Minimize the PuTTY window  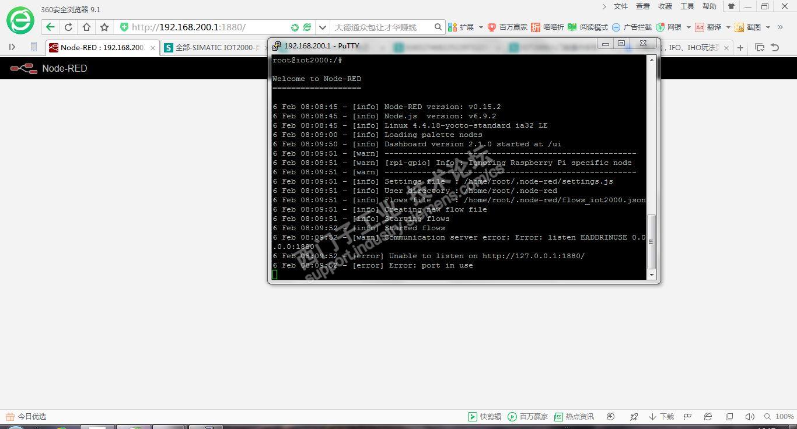[606, 44]
